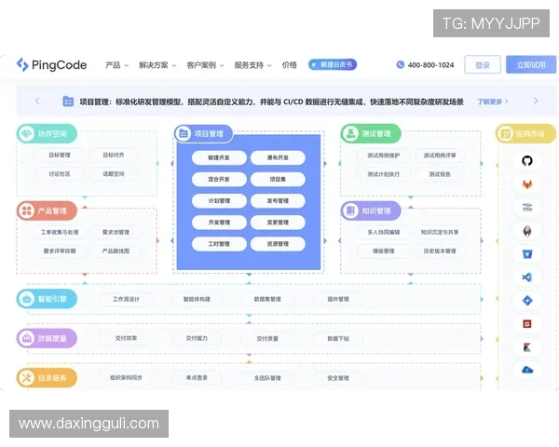The image size is (559, 447).
Task: Select the 资源管理 pill
Action: click(278, 244)
